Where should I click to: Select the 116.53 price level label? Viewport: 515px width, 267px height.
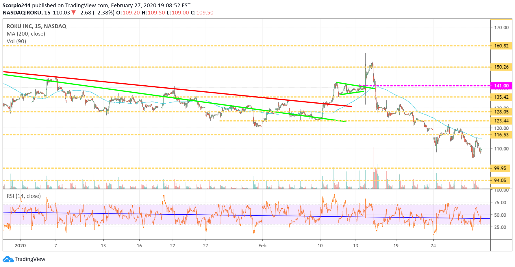[x=501, y=135]
